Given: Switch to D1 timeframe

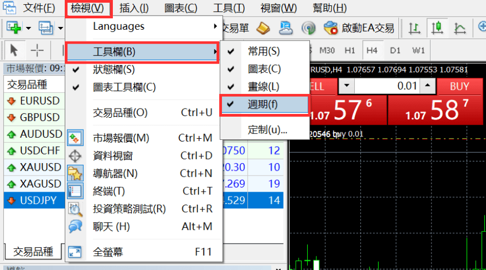Looking at the screenshot, I should click(395, 50).
